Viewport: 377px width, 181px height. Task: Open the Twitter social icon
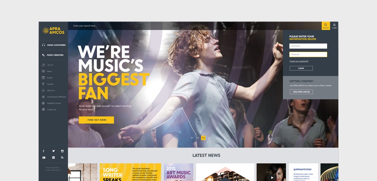tap(53, 151)
